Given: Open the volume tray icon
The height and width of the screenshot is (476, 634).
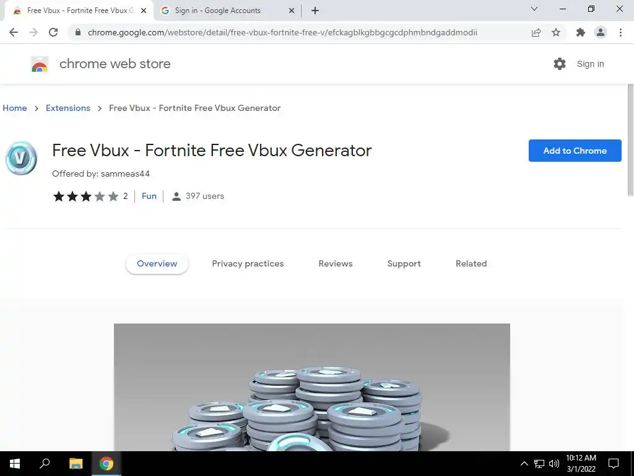Looking at the screenshot, I should click(554, 464).
